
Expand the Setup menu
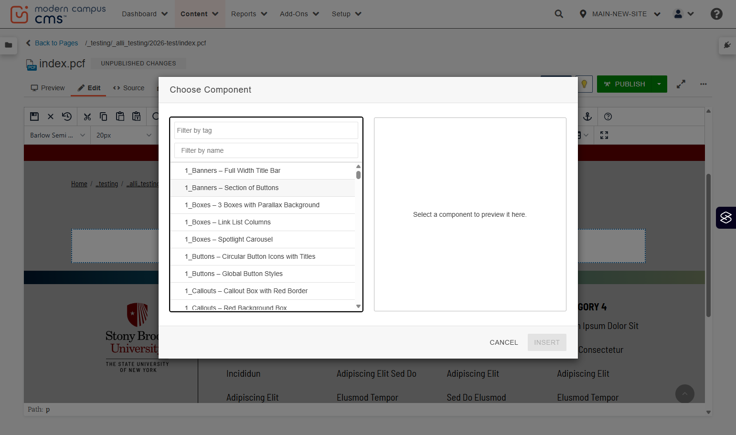pyautogui.click(x=347, y=14)
